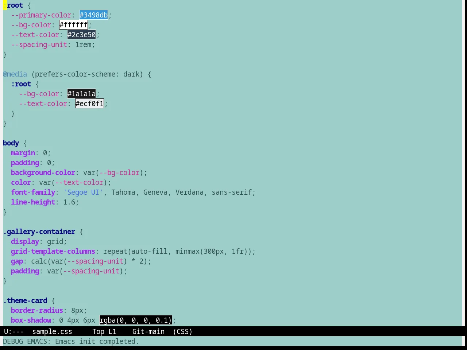Click the 'gap' property
467x350 pixels.
coord(17,261)
